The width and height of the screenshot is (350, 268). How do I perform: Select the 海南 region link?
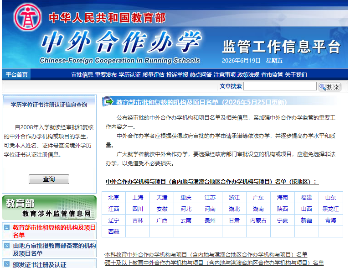[x=283, y=198]
